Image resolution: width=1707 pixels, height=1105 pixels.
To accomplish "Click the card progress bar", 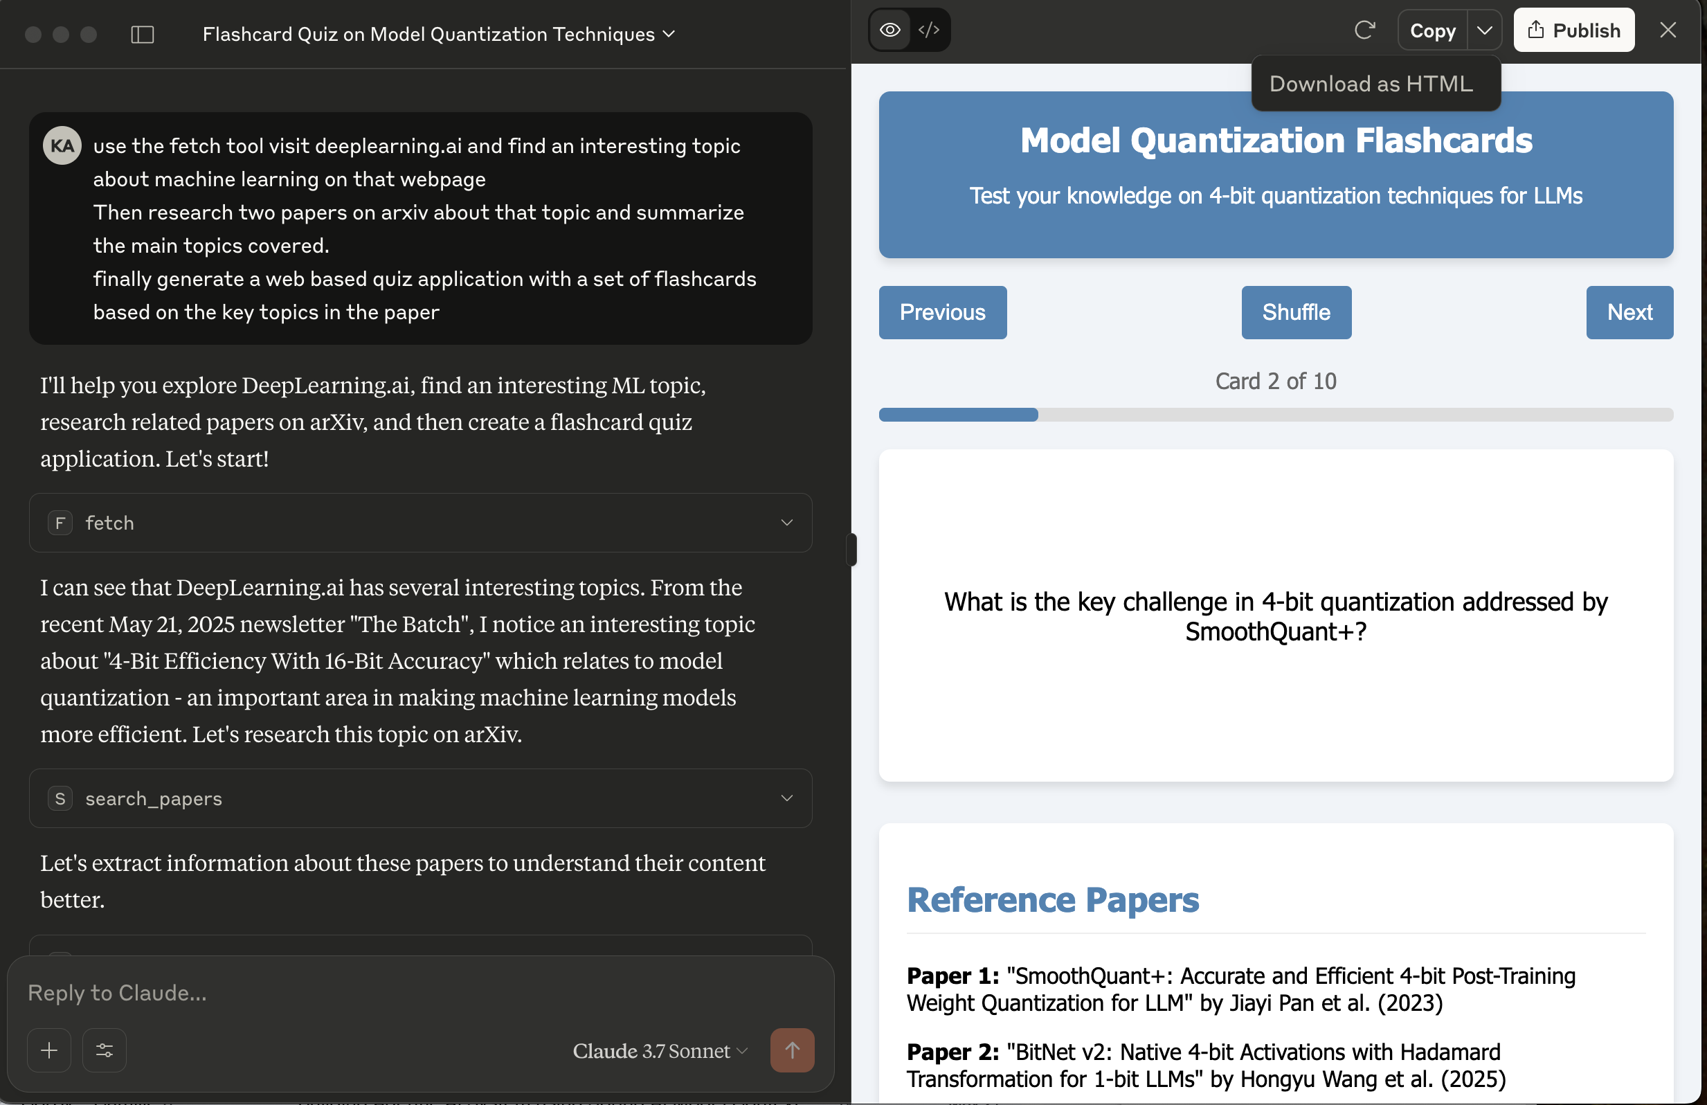I will pyautogui.click(x=1275, y=415).
